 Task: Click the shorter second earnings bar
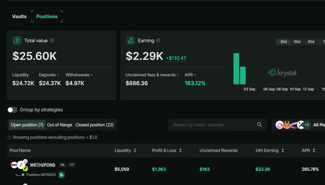pos(243,76)
